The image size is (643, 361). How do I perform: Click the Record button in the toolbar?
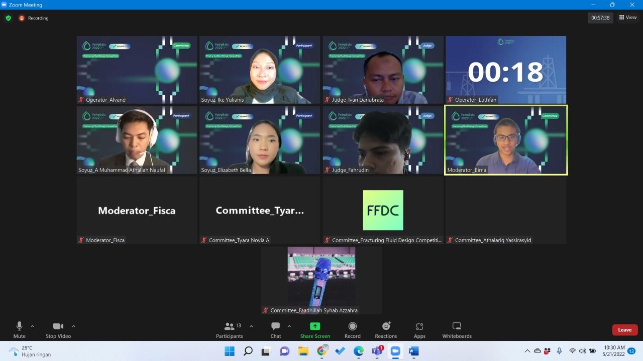pos(352,329)
